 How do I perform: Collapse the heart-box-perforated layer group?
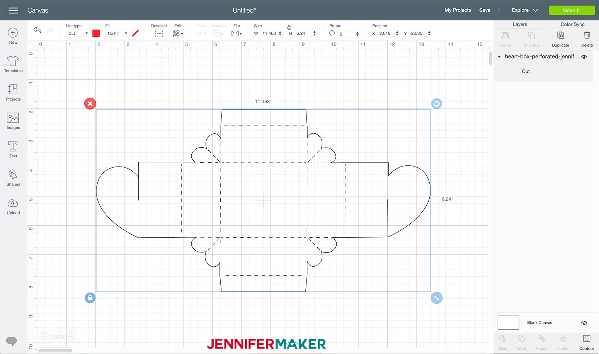coord(499,57)
